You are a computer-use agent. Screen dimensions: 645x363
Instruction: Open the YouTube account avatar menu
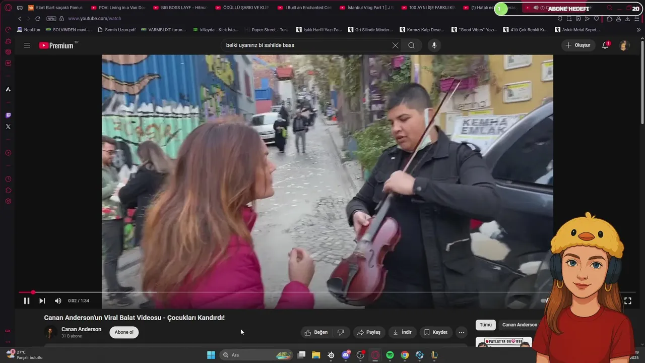624,45
